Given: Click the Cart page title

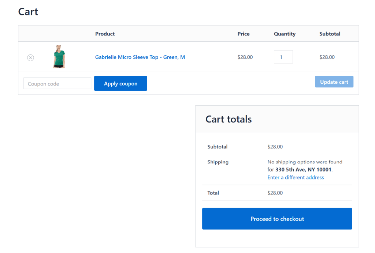Looking at the screenshot, I should (x=28, y=12).
